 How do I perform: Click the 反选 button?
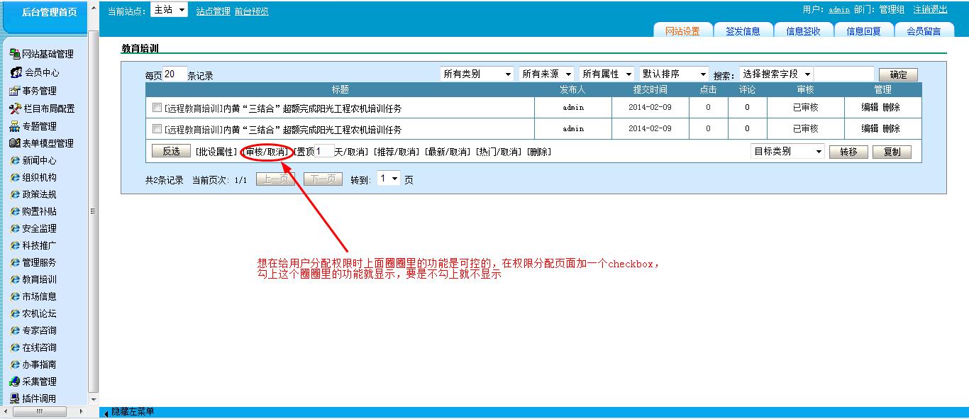click(171, 152)
